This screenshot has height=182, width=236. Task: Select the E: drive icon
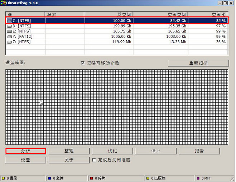[x=10, y=31]
